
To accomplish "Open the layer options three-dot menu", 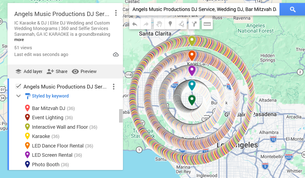I will 114,86.
